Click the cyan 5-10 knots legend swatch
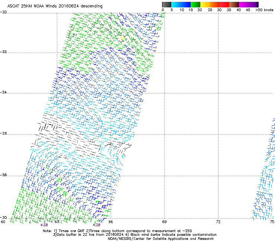 pyautogui.click(x=176, y=4)
